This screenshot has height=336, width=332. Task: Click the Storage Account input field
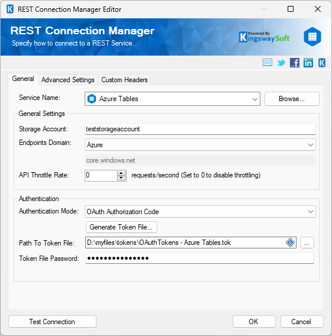coord(200,129)
